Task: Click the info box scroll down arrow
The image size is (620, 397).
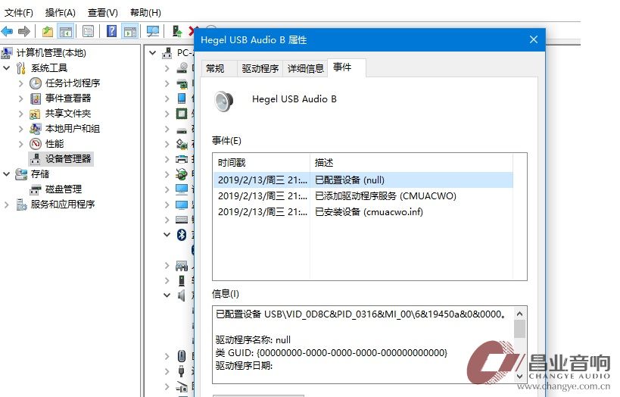Action: [x=519, y=377]
